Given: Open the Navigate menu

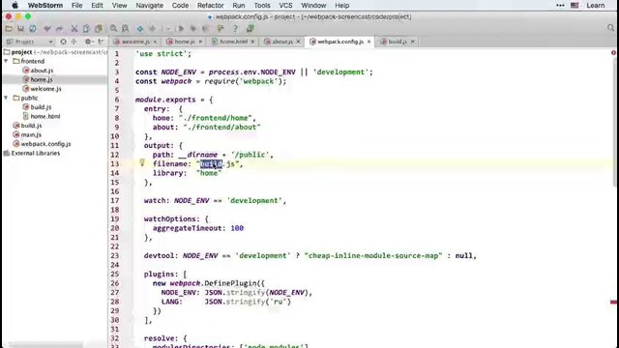Looking at the screenshot, I should [x=149, y=6].
